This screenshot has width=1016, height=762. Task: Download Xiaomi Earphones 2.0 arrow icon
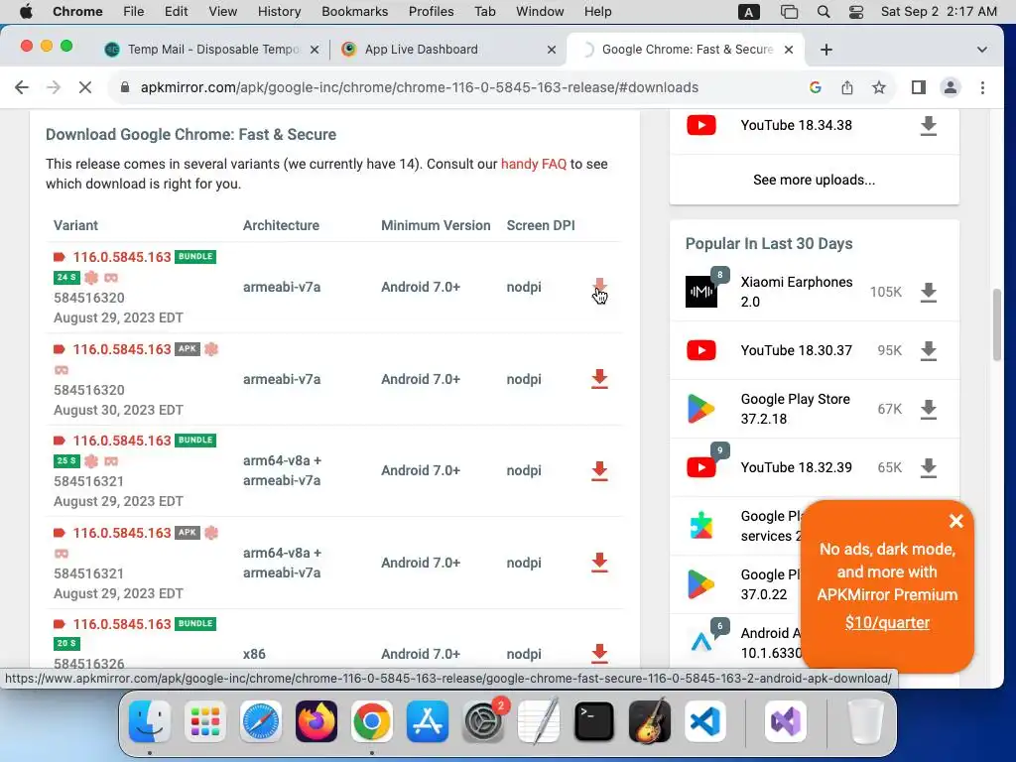929,293
